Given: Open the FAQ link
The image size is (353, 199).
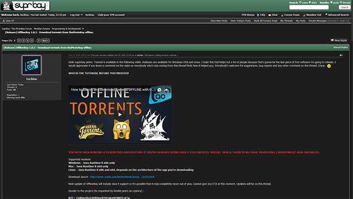Looking at the screenshot, I should coord(263,15).
